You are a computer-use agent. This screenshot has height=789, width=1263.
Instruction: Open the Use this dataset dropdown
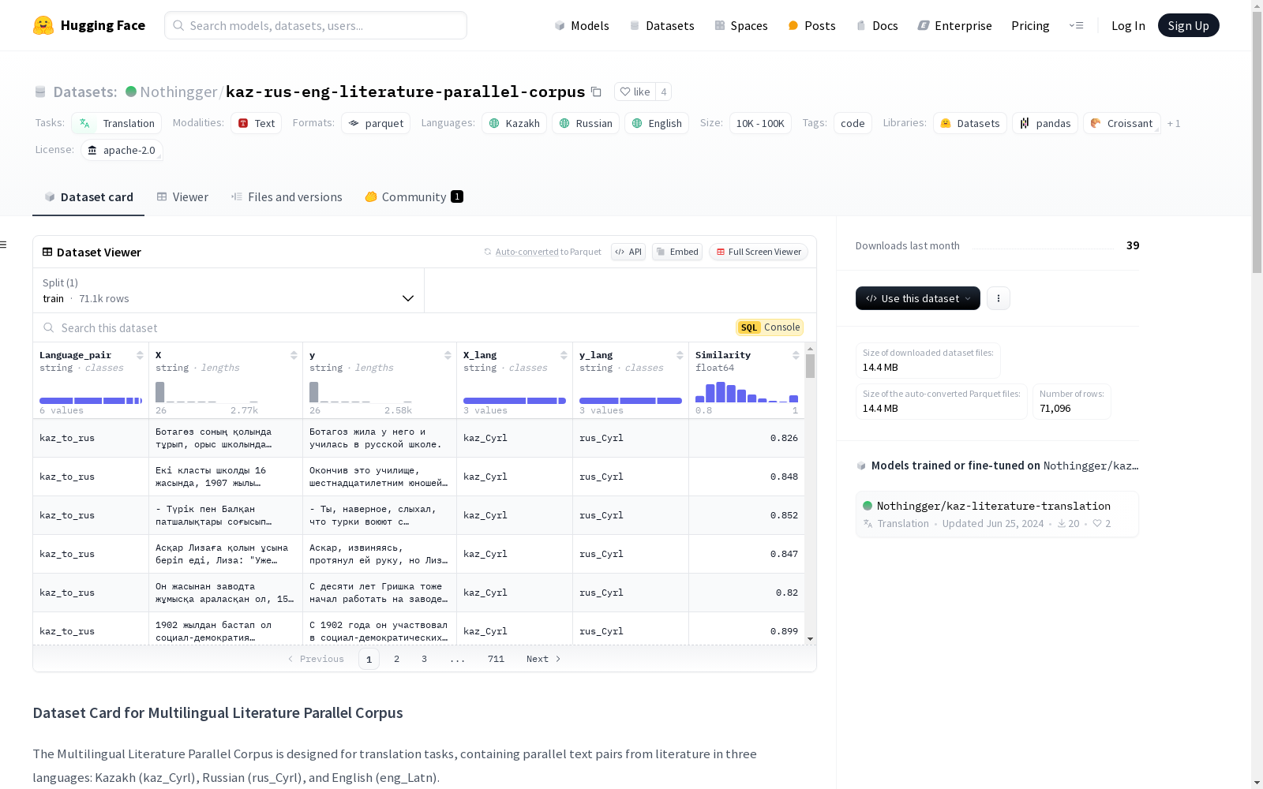(918, 298)
